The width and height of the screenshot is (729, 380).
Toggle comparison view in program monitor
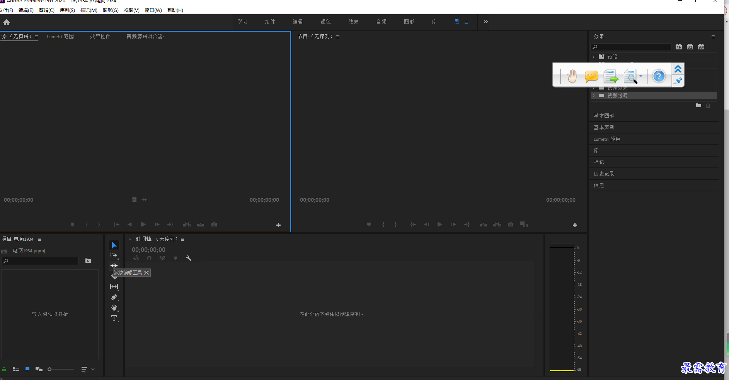[x=524, y=225]
